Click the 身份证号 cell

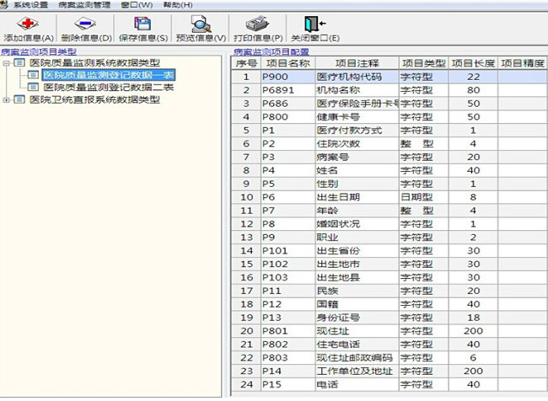coord(357,318)
